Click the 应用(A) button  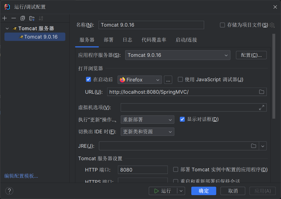click(x=262, y=191)
